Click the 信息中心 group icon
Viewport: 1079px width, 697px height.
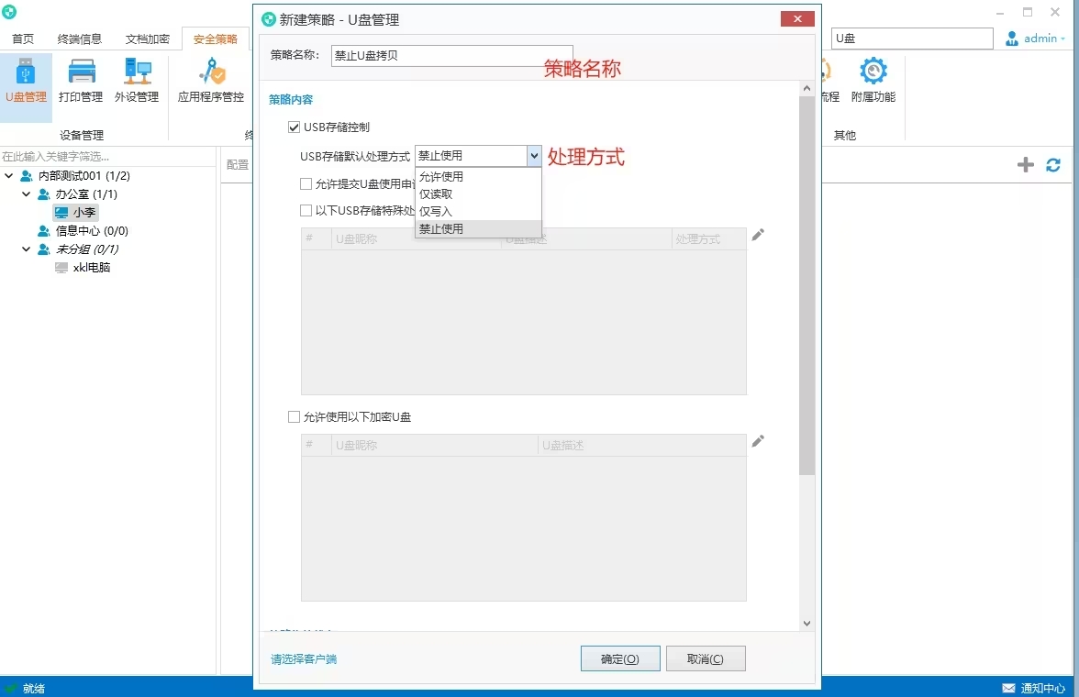[44, 230]
